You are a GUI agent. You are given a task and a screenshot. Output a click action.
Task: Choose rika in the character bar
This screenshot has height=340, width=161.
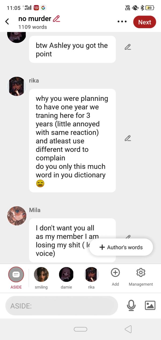click(x=91, y=275)
